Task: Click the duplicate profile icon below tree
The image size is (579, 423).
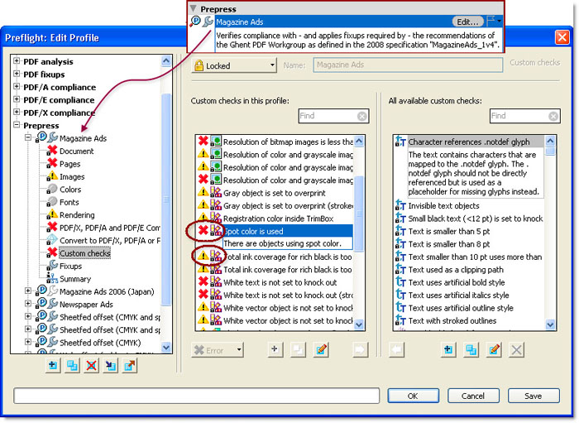Action: point(73,365)
